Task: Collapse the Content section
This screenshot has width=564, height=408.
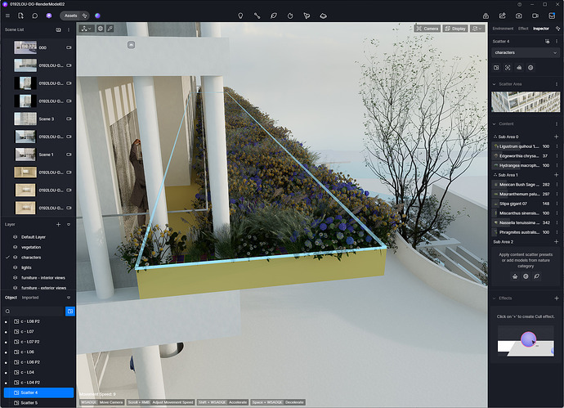Action: coord(494,124)
